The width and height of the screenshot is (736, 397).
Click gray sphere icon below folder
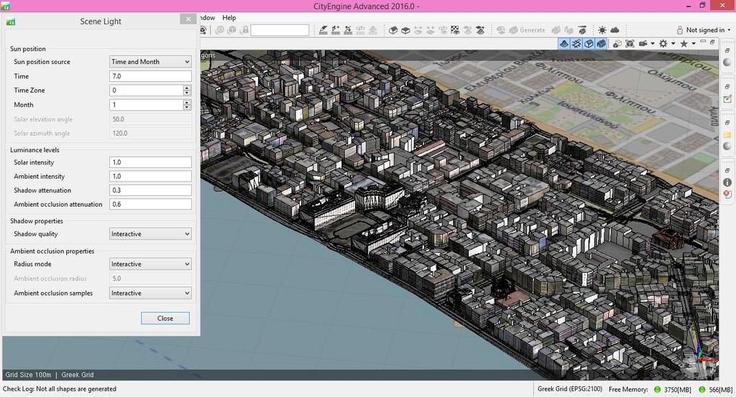click(x=727, y=146)
